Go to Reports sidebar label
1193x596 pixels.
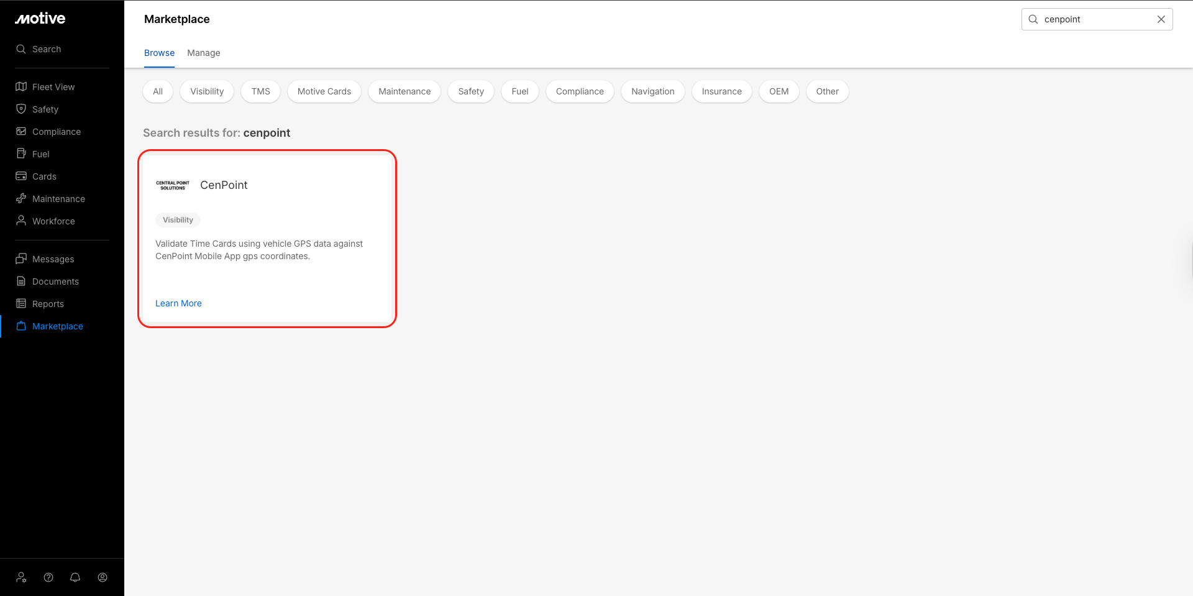48,304
